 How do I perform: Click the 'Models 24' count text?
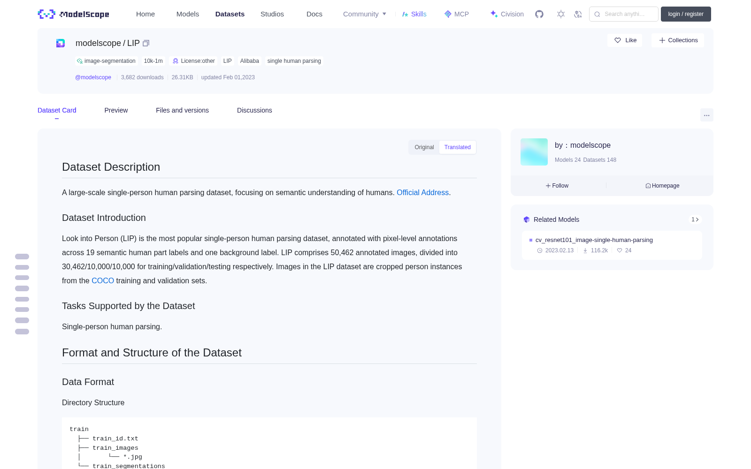[x=567, y=160]
